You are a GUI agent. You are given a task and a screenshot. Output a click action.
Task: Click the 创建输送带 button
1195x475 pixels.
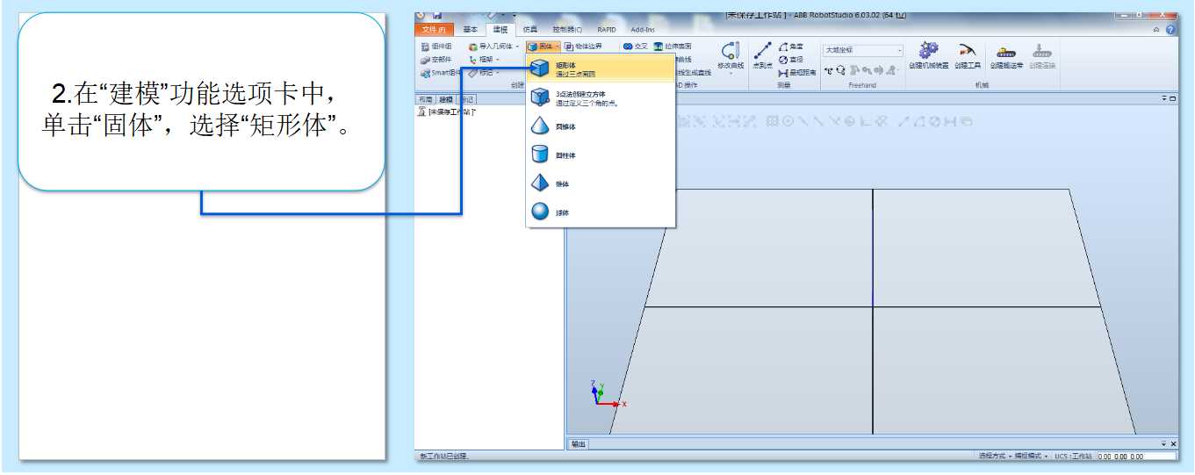click(1006, 56)
